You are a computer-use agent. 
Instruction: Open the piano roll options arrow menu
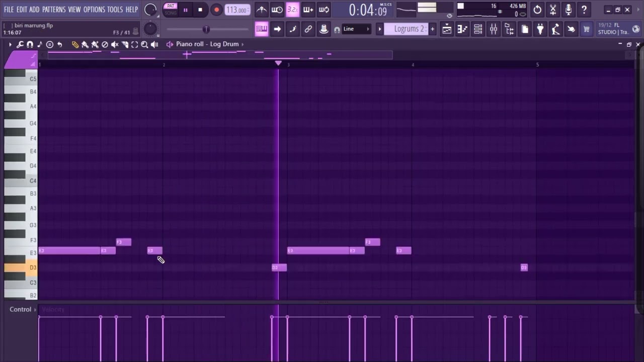click(10, 45)
